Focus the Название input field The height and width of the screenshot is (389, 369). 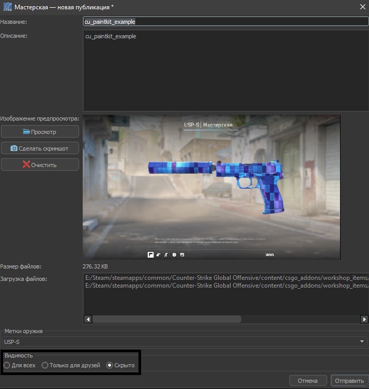pyautogui.click(x=226, y=21)
